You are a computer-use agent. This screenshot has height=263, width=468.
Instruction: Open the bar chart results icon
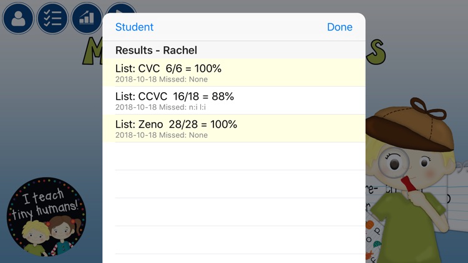point(87,18)
